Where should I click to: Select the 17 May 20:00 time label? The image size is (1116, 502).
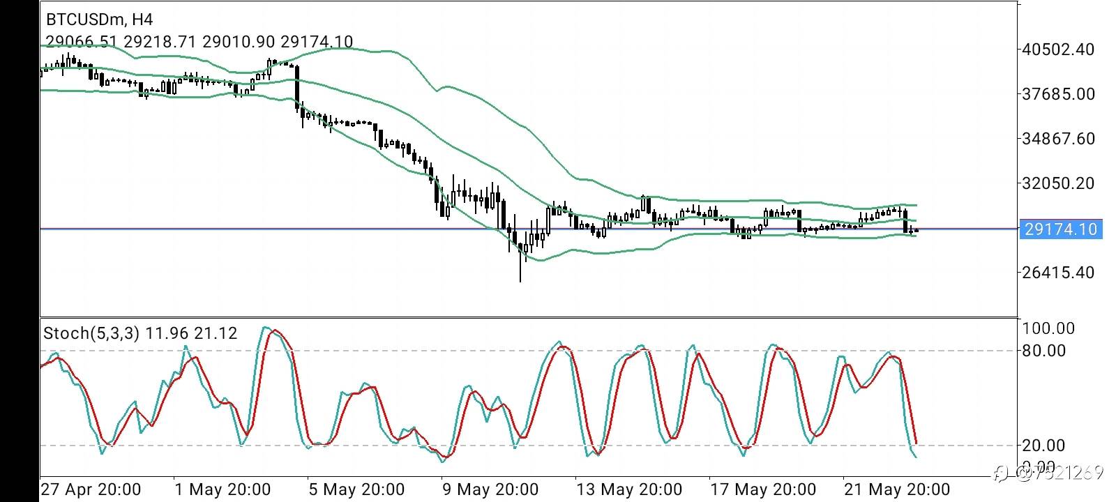762,489
